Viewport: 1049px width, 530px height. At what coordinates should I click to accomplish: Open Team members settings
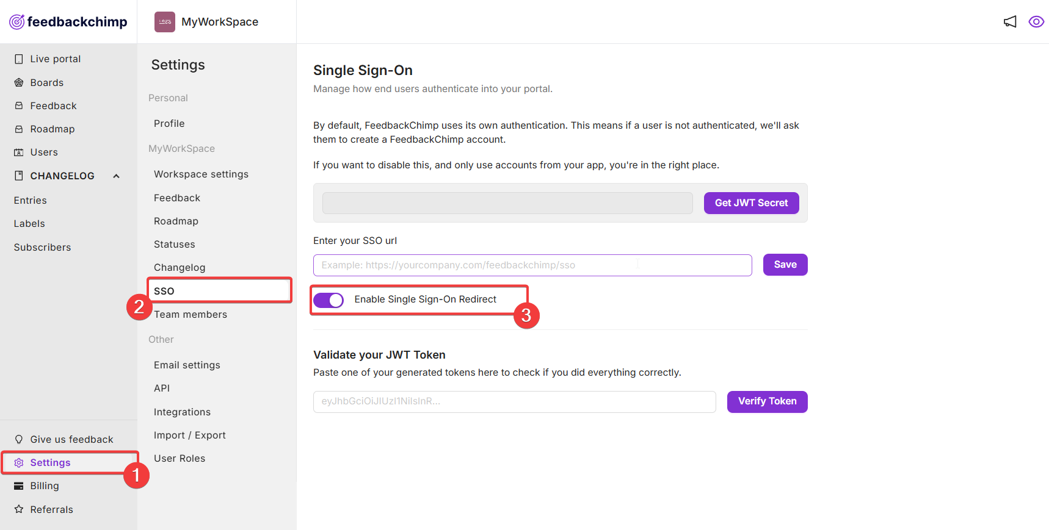coord(191,314)
